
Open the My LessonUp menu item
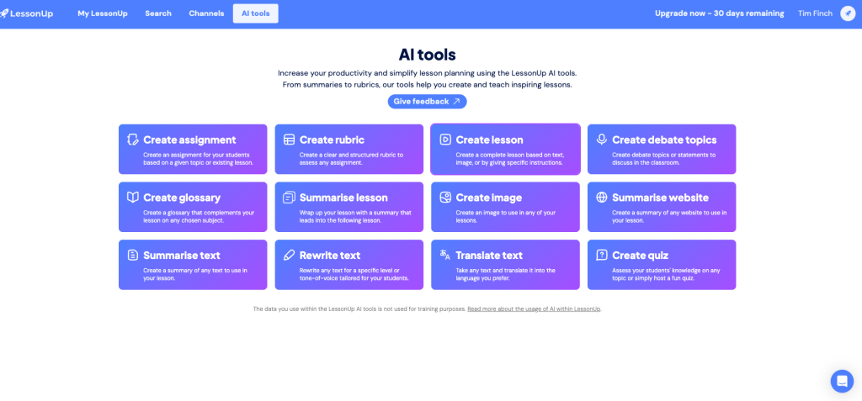pos(102,13)
